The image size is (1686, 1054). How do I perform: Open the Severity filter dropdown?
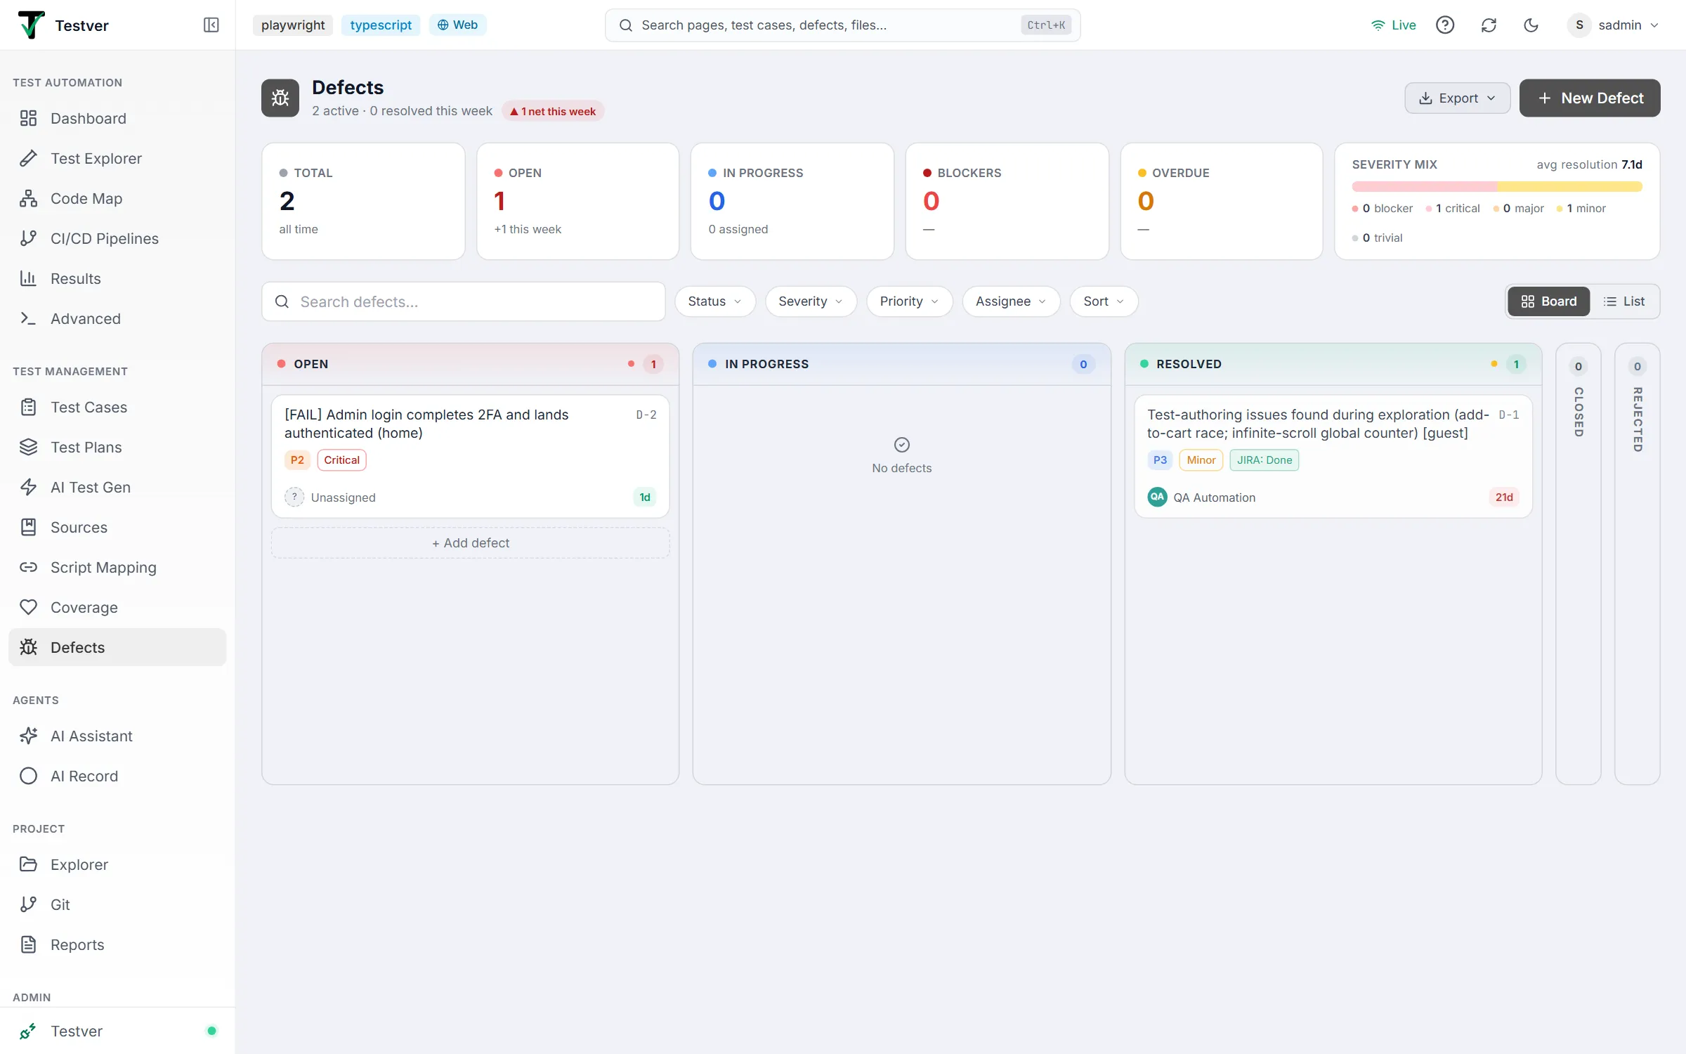coord(811,301)
